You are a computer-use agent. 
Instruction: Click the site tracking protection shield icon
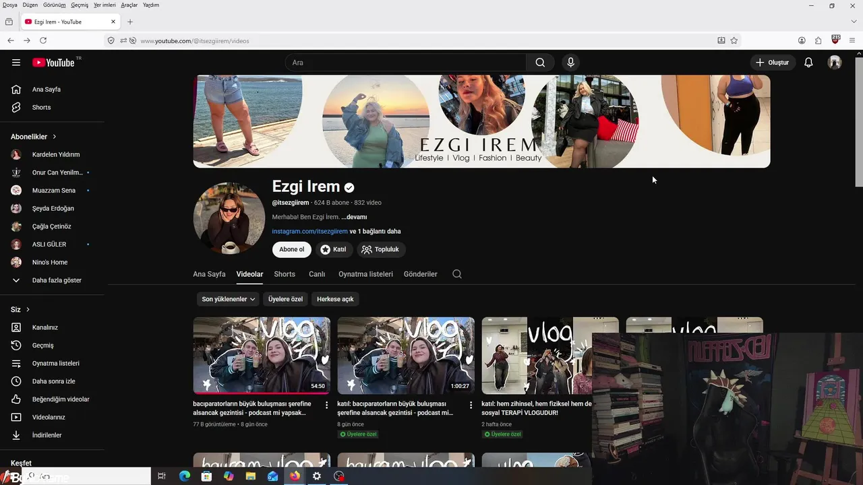[111, 40]
